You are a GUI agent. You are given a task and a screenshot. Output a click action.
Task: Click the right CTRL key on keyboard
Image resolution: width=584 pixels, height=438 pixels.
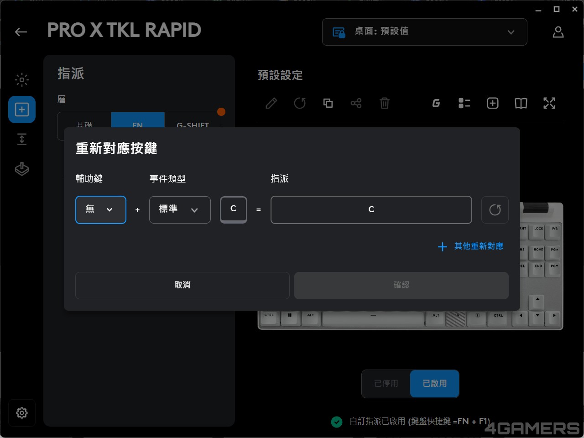coord(498,318)
